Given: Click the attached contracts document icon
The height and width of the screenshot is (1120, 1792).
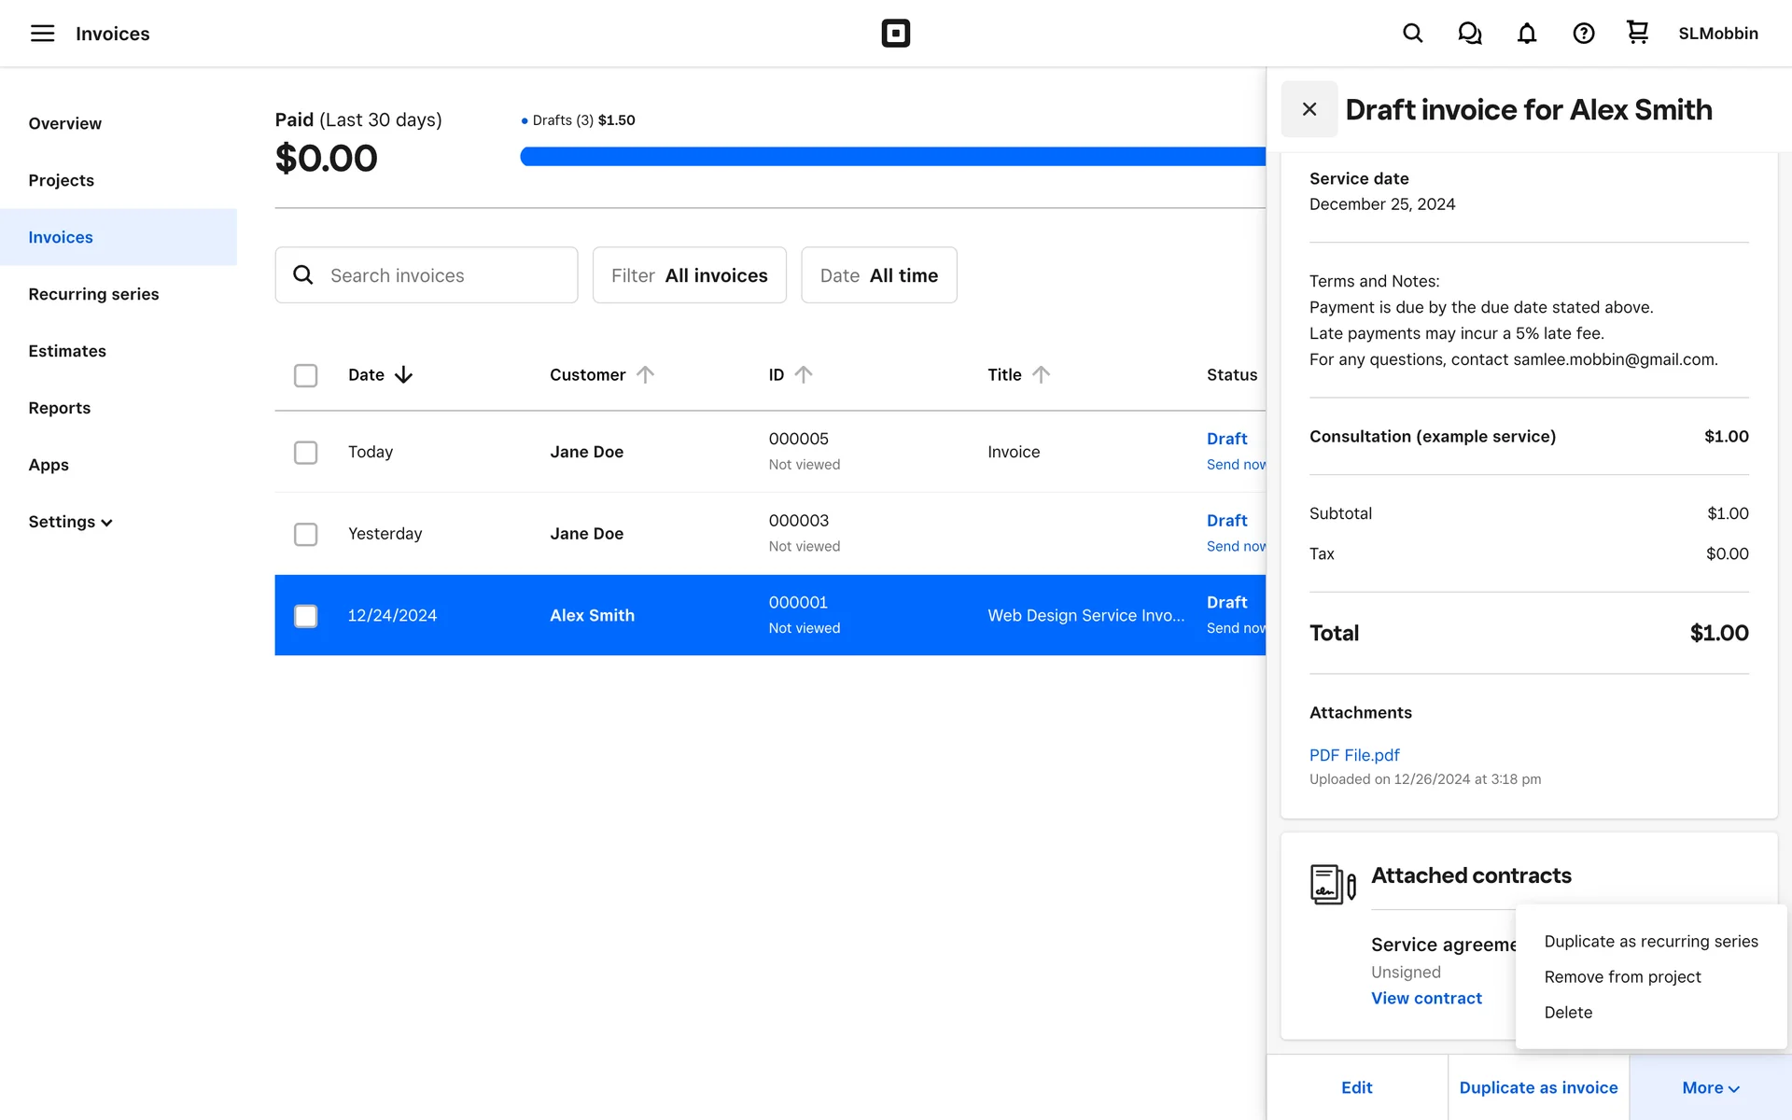Looking at the screenshot, I should [1332, 883].
